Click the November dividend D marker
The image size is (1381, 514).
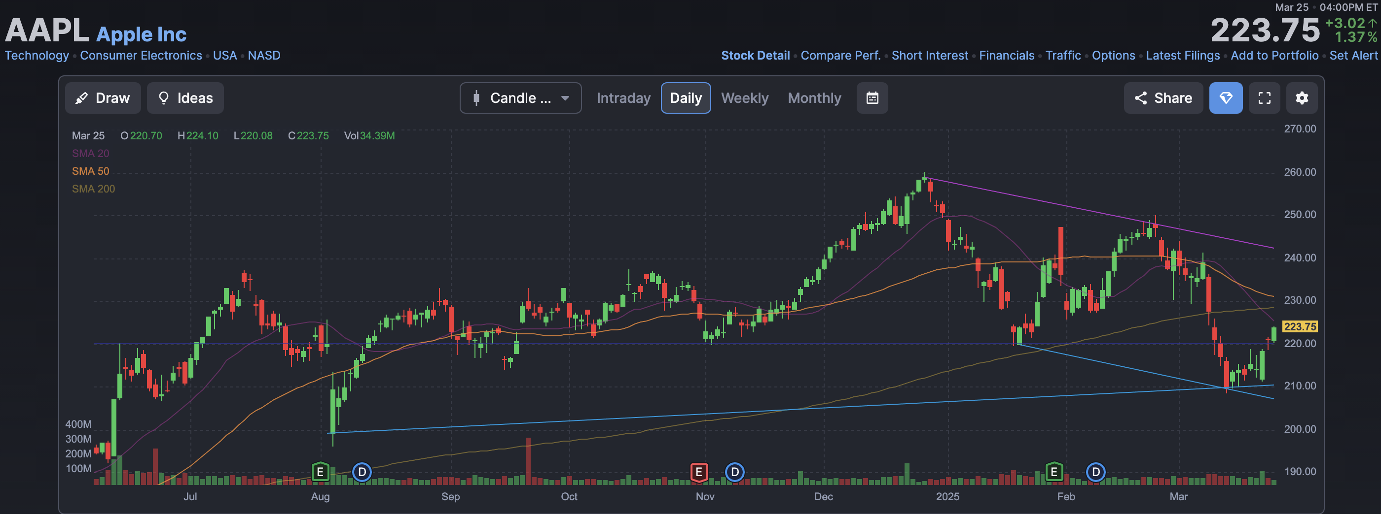(x=735, y=472)
